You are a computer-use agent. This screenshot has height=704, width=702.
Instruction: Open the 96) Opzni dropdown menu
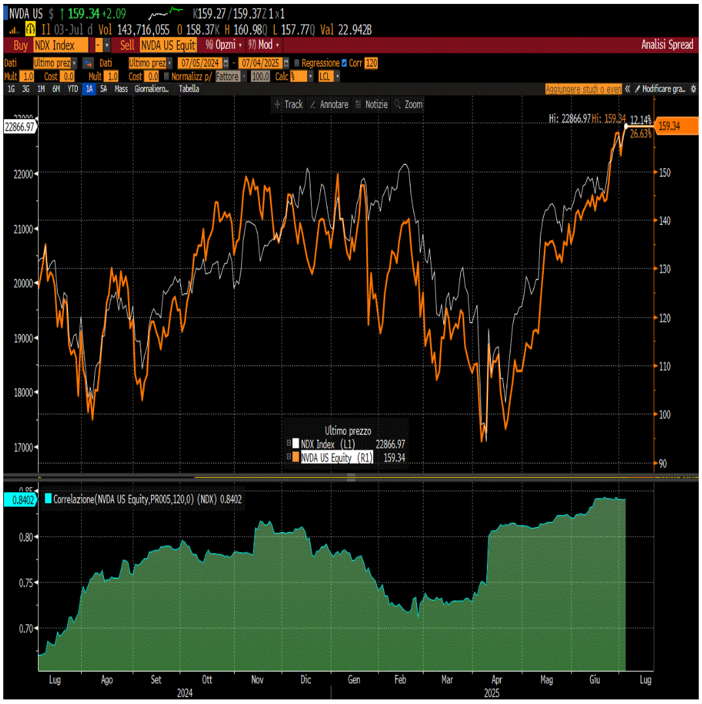(224, 45)
